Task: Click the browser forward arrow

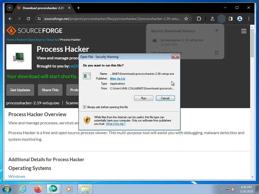Action: click(19, 19)
